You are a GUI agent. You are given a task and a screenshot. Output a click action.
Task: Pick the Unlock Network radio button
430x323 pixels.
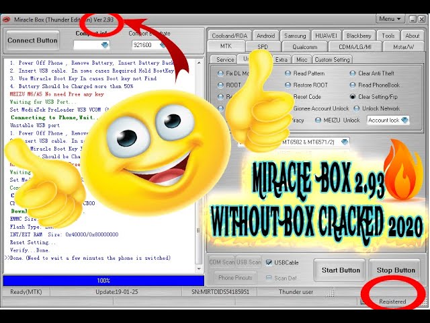357,108
